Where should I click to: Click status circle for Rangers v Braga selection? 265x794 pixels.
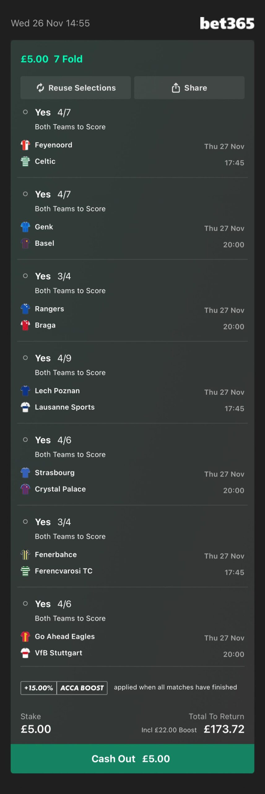[25, 276]
